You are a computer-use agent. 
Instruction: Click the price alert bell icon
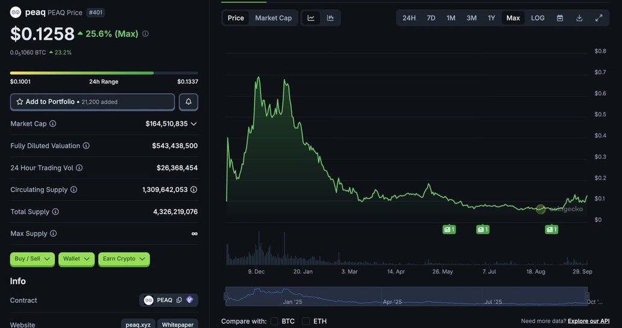pos(188,102)
